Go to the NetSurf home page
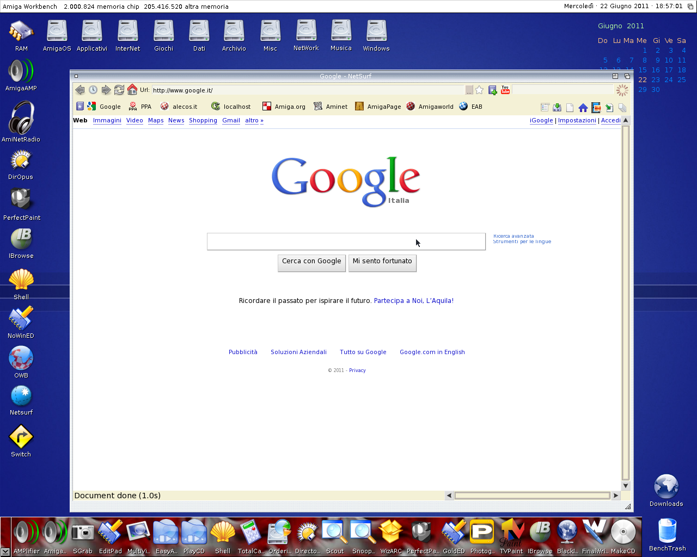The height and width of the screenshot is (557, 697). 132,89
